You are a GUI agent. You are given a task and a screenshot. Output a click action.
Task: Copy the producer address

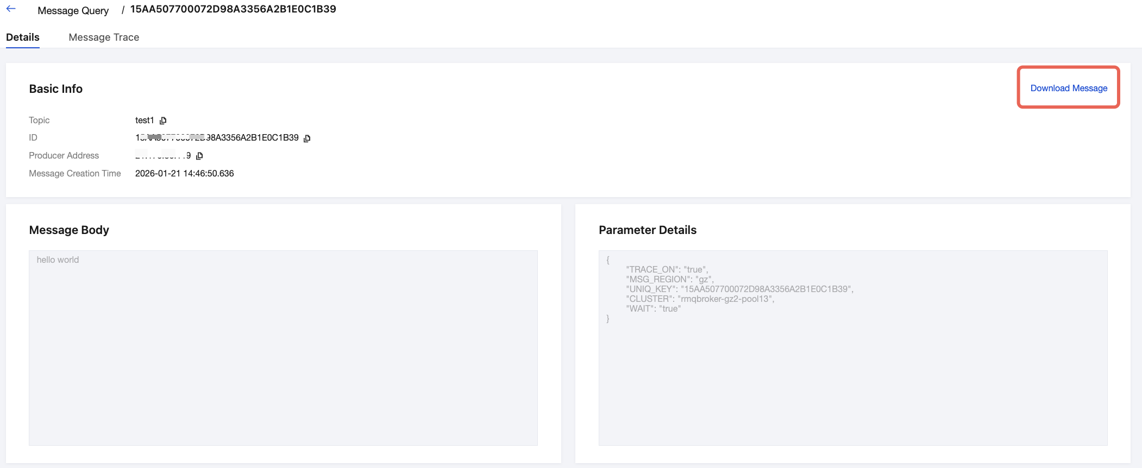(x=199, y=156)
